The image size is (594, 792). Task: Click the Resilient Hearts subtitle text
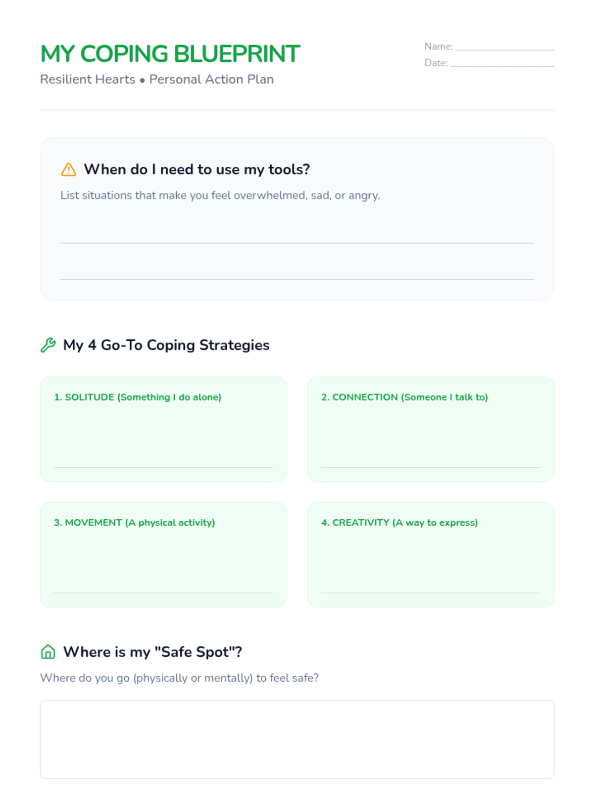pyautogui.click(x=156, y=79)
